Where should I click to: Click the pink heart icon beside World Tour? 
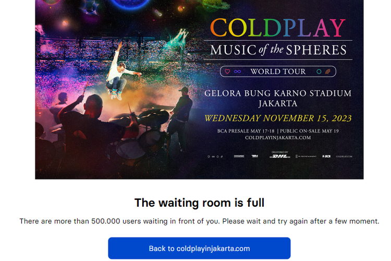click(x=227, y=71)
